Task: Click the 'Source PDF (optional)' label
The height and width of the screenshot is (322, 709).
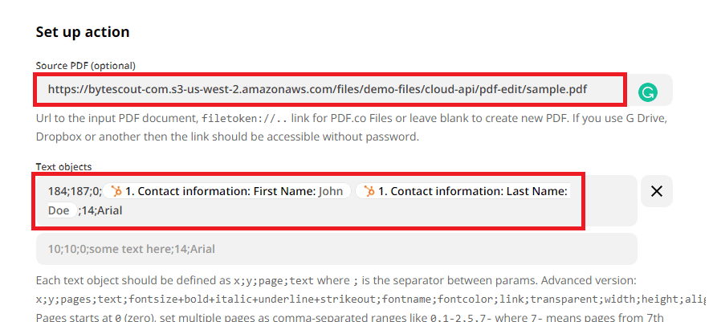Action: (x=85, y=65)
